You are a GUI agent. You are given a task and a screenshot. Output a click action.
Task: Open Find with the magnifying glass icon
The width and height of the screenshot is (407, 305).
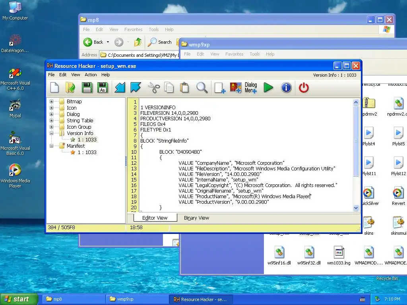202,87
